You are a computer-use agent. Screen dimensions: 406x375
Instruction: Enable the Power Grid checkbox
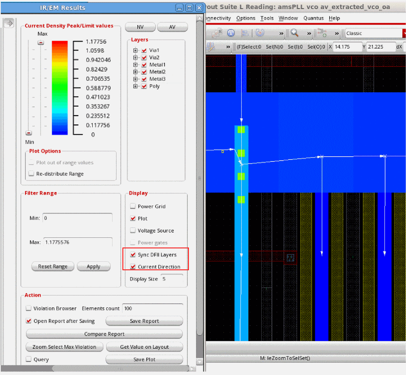[x=133, y=206]
